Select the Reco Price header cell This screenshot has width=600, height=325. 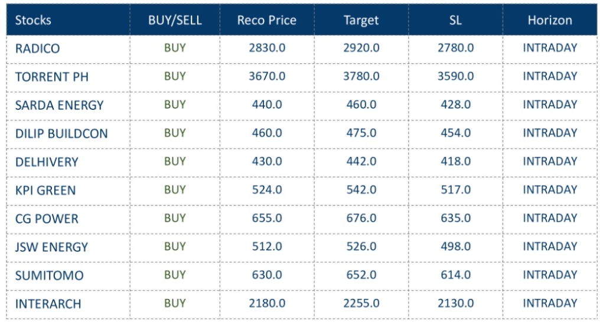tap(267, 20)
